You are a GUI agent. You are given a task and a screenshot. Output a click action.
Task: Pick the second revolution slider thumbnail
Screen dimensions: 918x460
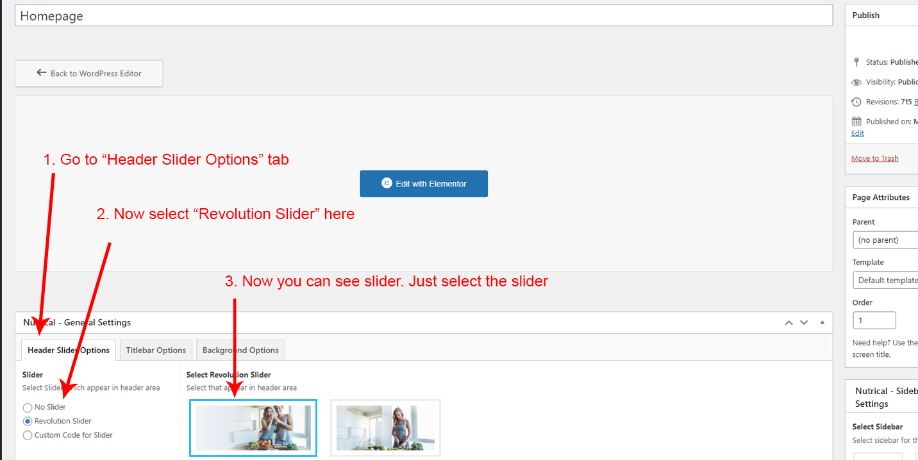pos(385,428)
